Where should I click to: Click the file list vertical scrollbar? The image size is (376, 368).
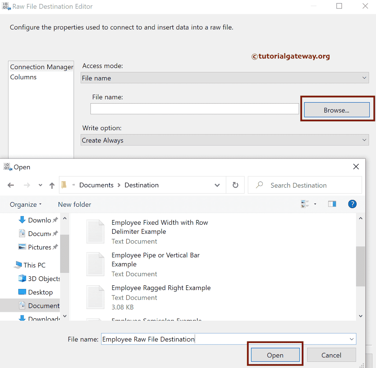360,266
